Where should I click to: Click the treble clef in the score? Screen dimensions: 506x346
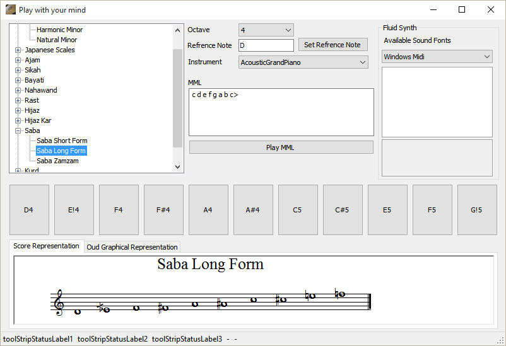[59, 302]
